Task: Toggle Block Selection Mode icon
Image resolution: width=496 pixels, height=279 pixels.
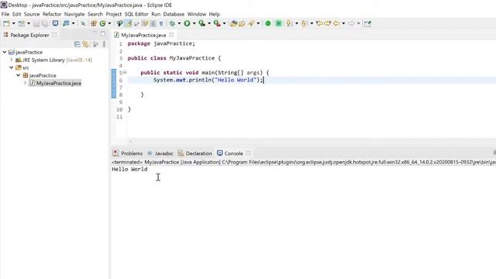Action: (x=153, y=23)
